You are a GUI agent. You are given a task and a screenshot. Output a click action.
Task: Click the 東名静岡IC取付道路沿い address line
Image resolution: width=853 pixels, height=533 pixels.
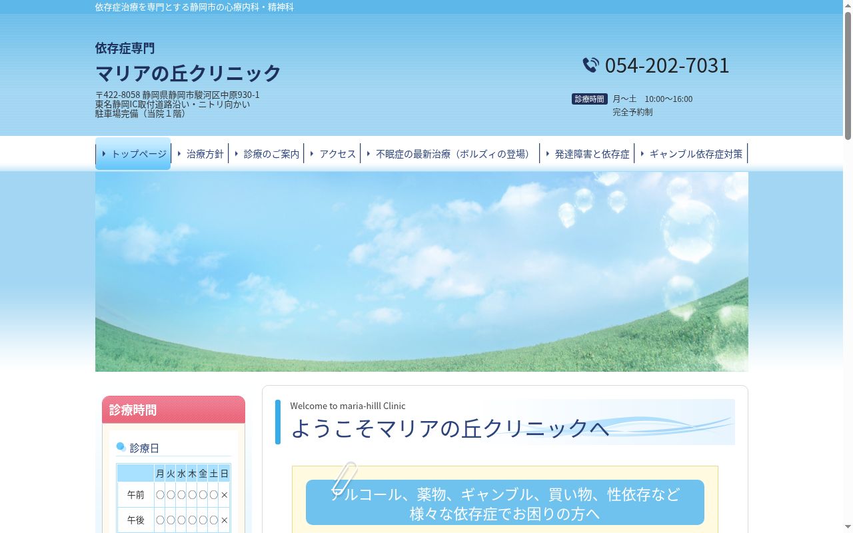[x=173, y=104]
